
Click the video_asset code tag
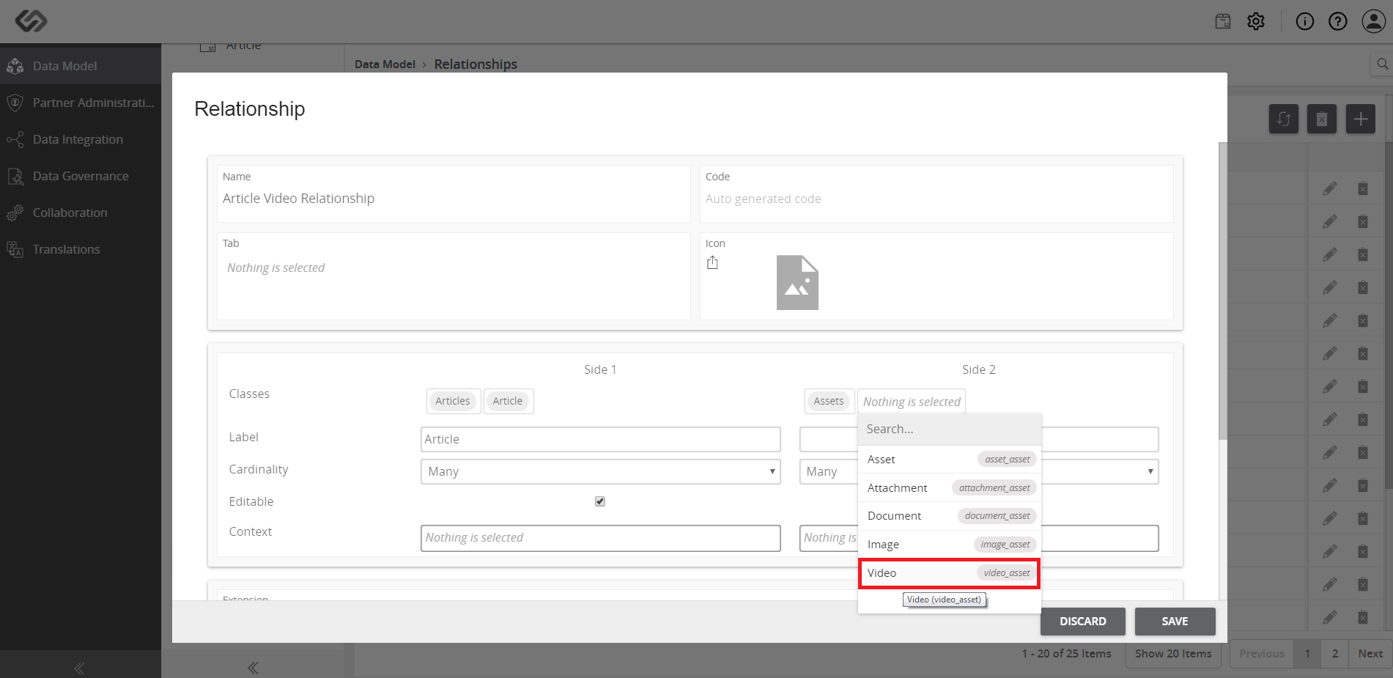(1007, 573)
